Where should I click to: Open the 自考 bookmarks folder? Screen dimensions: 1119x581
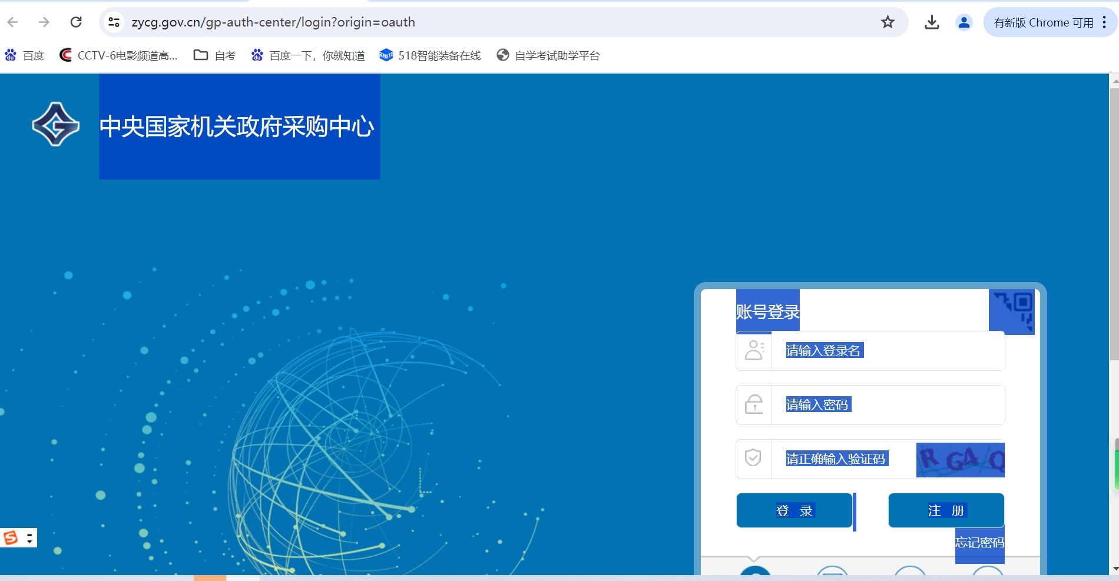pos(215,55)
